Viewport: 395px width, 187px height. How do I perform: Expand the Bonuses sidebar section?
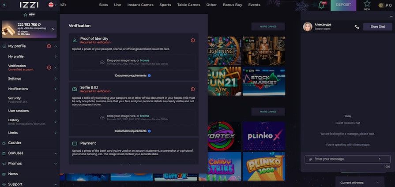coord(56,153)
